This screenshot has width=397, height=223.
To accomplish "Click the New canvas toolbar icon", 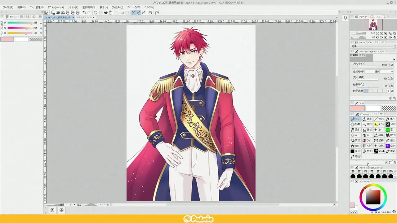I will tap(53, 13).
